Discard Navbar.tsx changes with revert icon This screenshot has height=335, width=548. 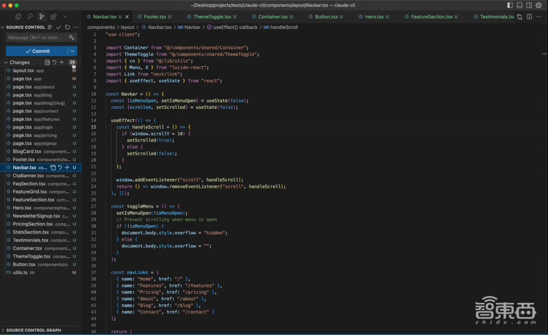[x=60, y=168]
